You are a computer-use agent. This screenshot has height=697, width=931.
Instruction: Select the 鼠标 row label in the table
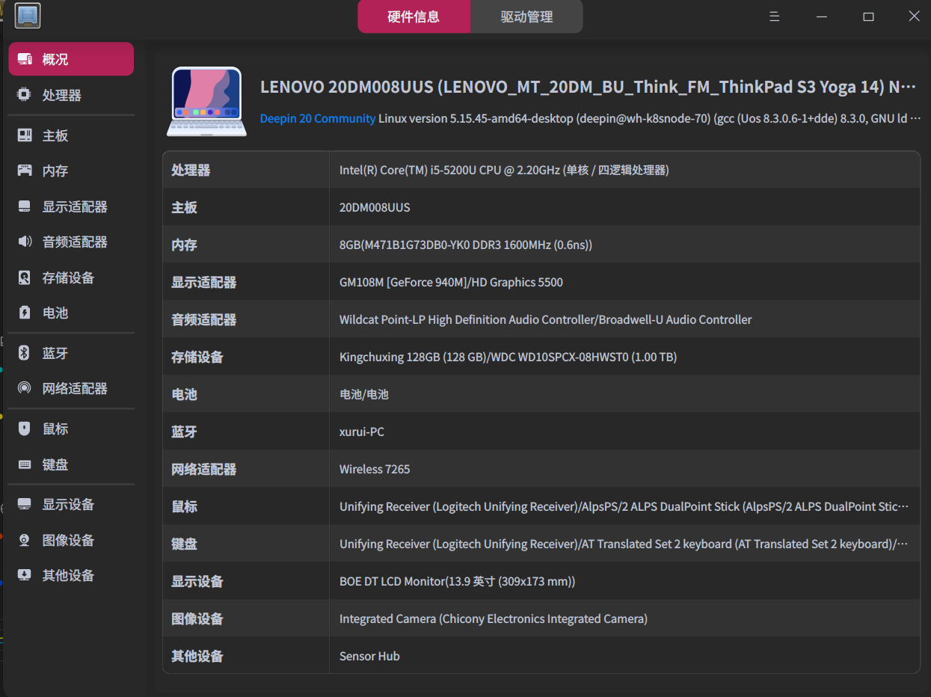184,506
